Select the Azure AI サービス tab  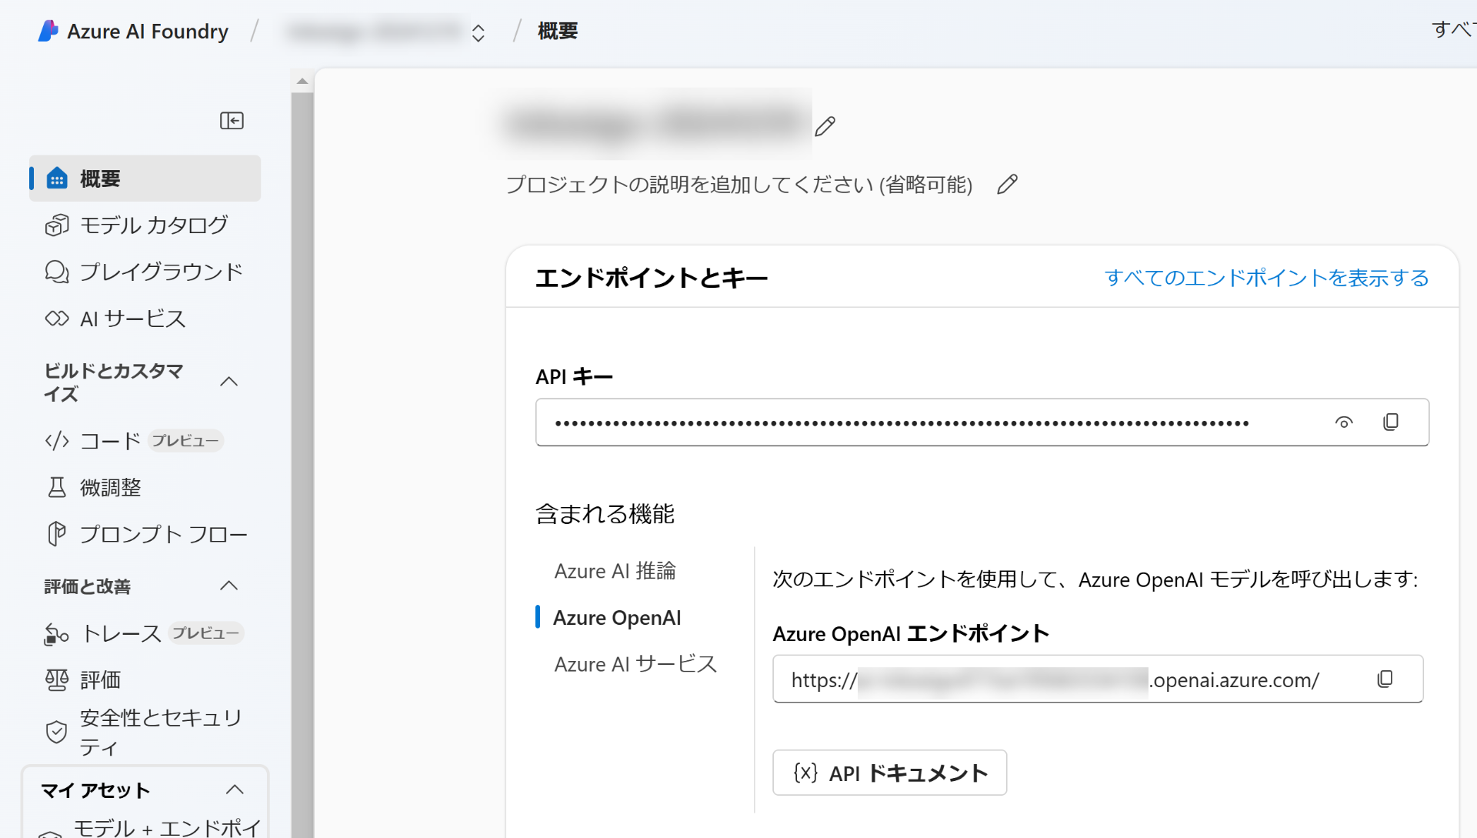pyautogui.click(x=635, y=663)
